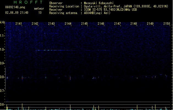Click the meteor count value 13
This screenshot has width=173, height=110.
(40, 13)
